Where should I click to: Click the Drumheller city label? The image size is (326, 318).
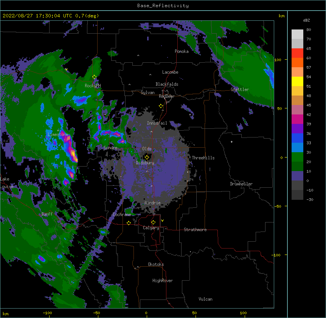pyautogui.click(x=241, y=184)
